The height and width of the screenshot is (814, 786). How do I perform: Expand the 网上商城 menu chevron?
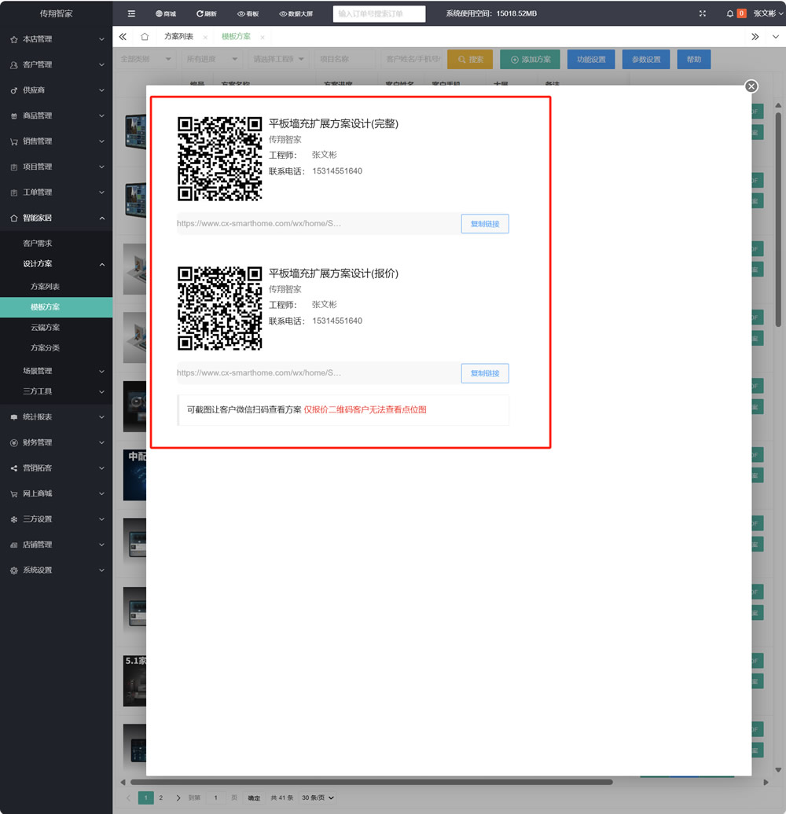101,493
